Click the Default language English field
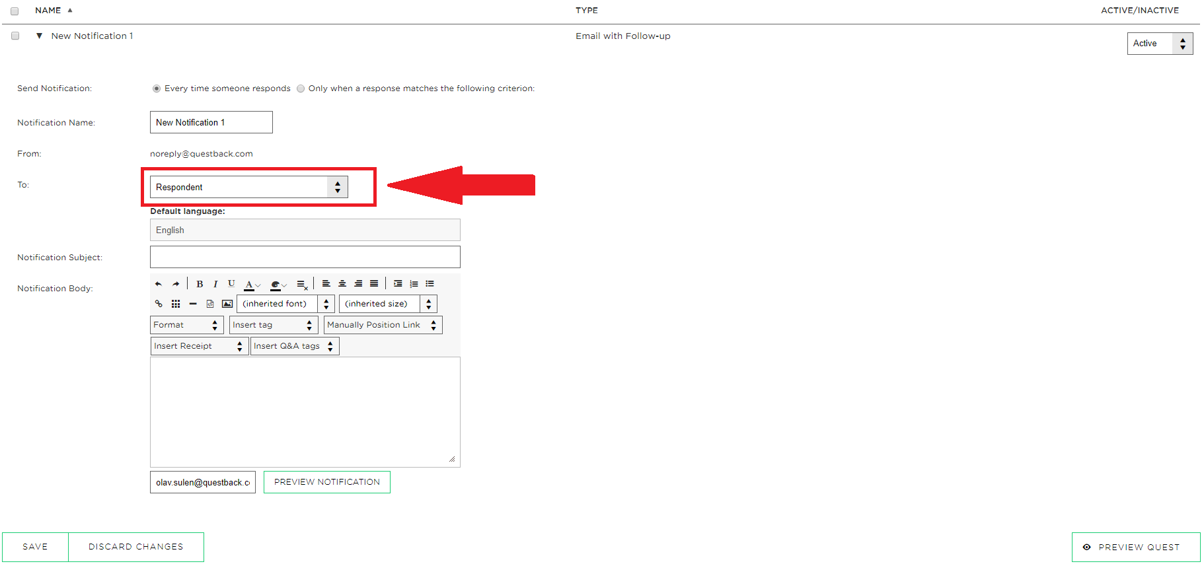1204x568 pixels. point(305,230)
